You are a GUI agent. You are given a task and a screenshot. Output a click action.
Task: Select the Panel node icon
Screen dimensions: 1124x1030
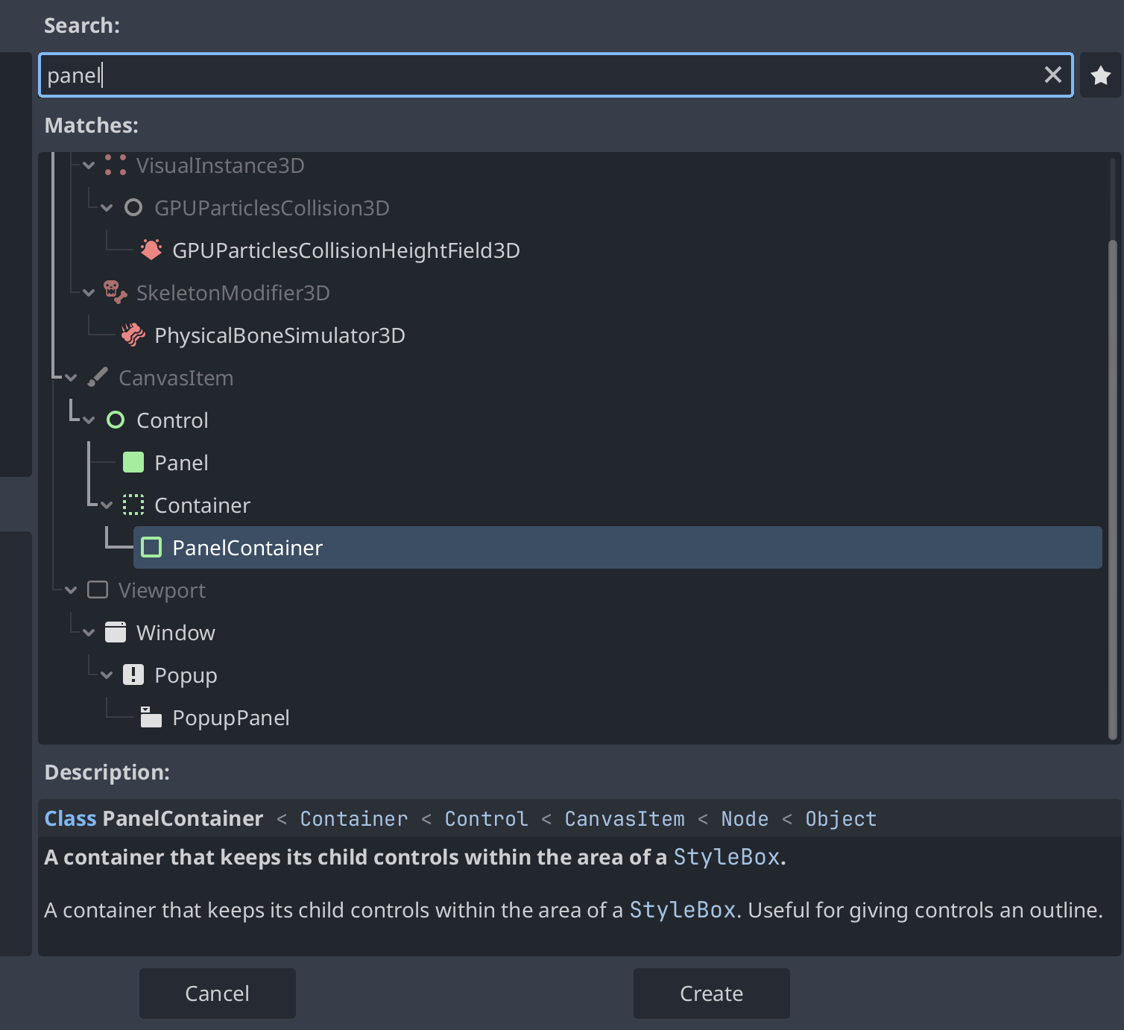[x=132, y=462]
